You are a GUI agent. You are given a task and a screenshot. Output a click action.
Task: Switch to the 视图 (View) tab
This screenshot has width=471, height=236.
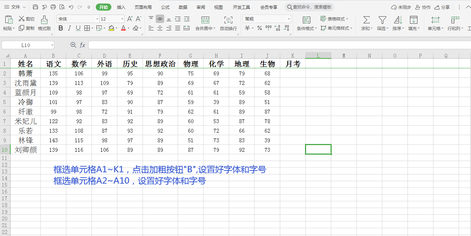click(x=218, y=7)
